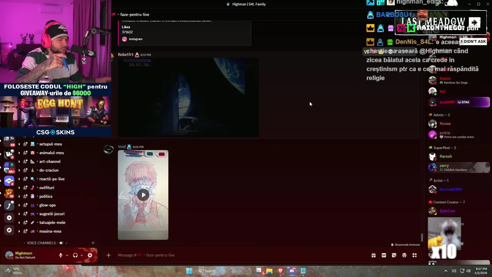
Task: Open the politics channel
Action: point(46,196)
